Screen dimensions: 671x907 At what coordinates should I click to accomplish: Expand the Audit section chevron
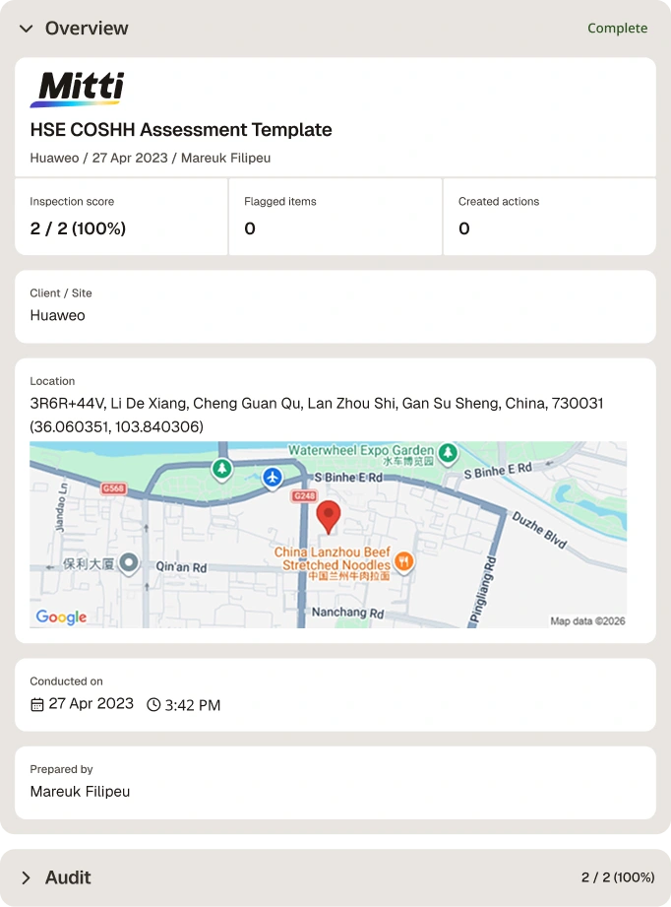(x=26, y=877)
